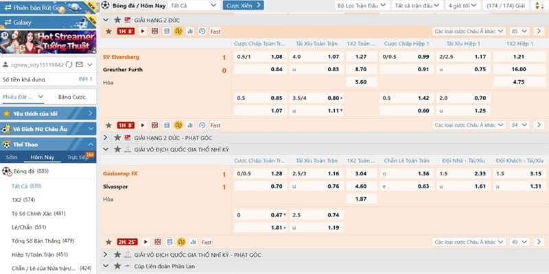The width and height of the screenshot is (549, 274).
Task: Toggle favorite star in the row with 85 dropdown
Action: click(109, 32)
